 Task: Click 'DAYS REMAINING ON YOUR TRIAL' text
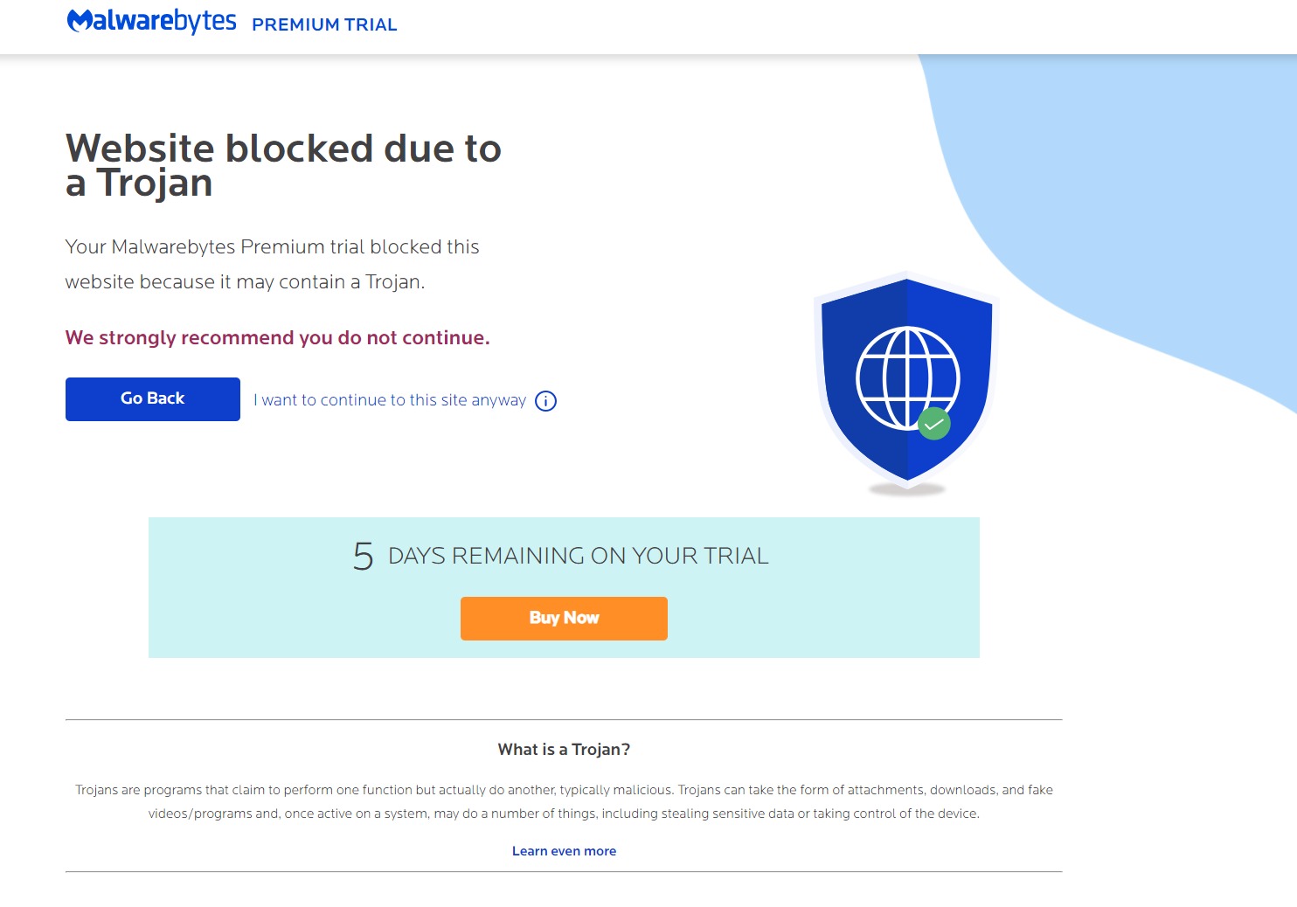click(x=578, y=556)
